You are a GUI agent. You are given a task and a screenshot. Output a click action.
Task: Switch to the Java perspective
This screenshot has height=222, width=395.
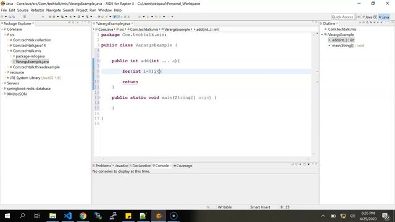[384, 17]
